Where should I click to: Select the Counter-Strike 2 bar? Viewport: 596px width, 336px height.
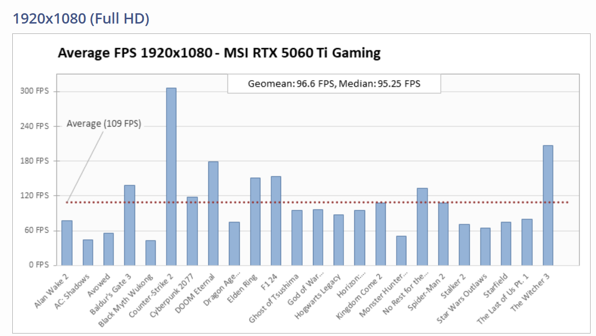click(x=171, y=177)
